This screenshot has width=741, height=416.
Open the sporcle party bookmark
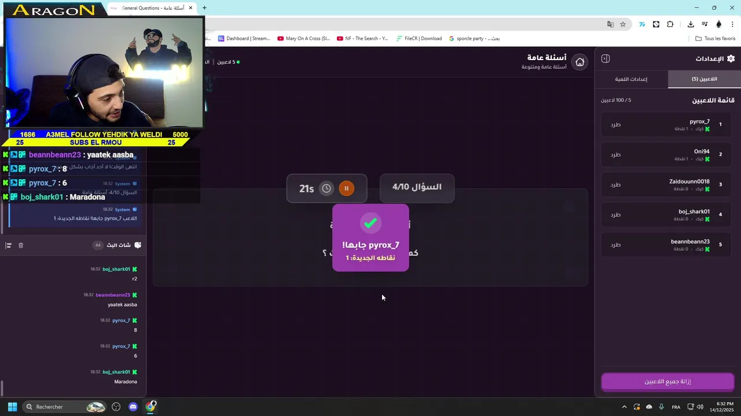point(474,39)
